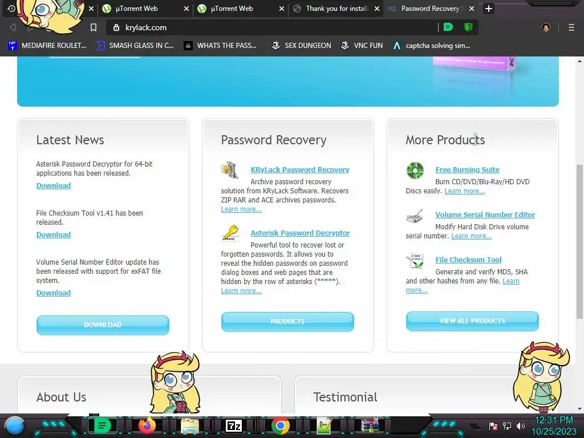Screen dimensions: 584x438
Task: Click the page vertical scrollbar thumb
Action: click(x=579, y=241)
